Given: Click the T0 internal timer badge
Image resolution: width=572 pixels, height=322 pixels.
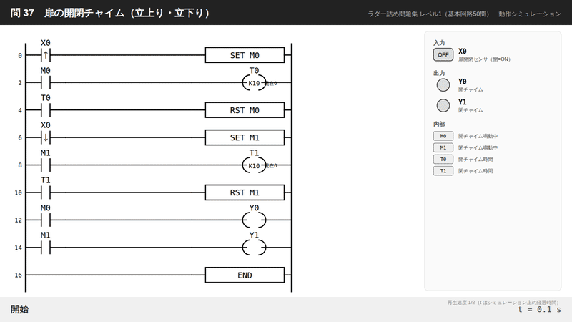Looking at the screenshot, I should coord(443,159).
